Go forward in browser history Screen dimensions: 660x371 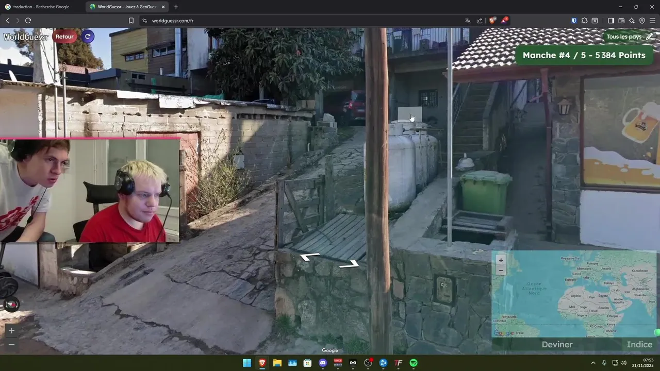pos(18,21)
